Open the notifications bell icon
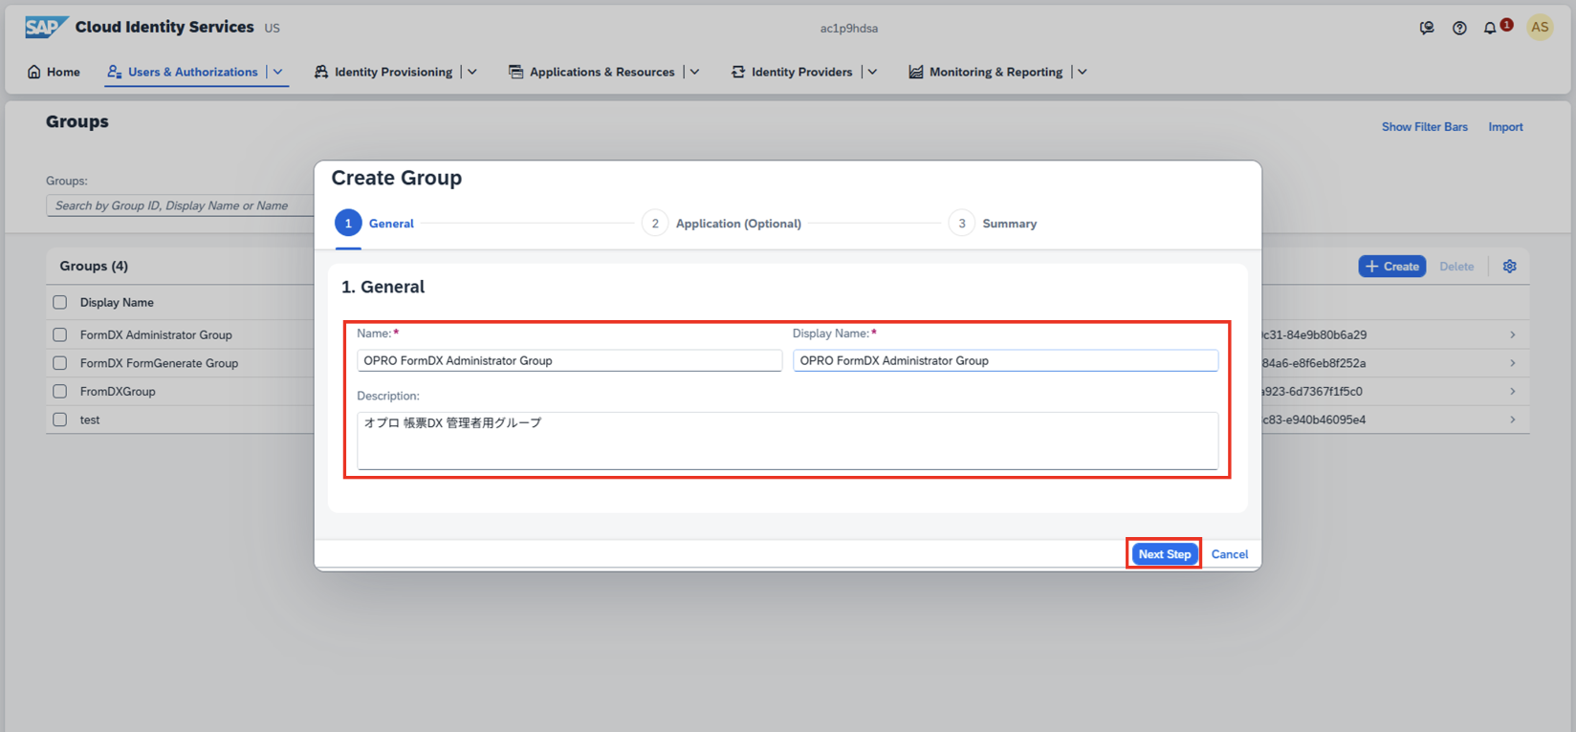This screenshot has width=1576, height=732. point(1490,28)
